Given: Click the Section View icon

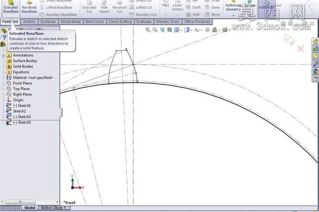Looking at the screenshot, I should tap(169, 30).
